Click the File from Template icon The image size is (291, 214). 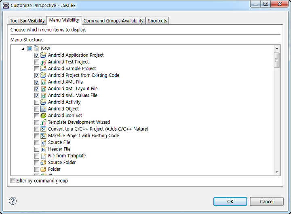tap(43, 156)
